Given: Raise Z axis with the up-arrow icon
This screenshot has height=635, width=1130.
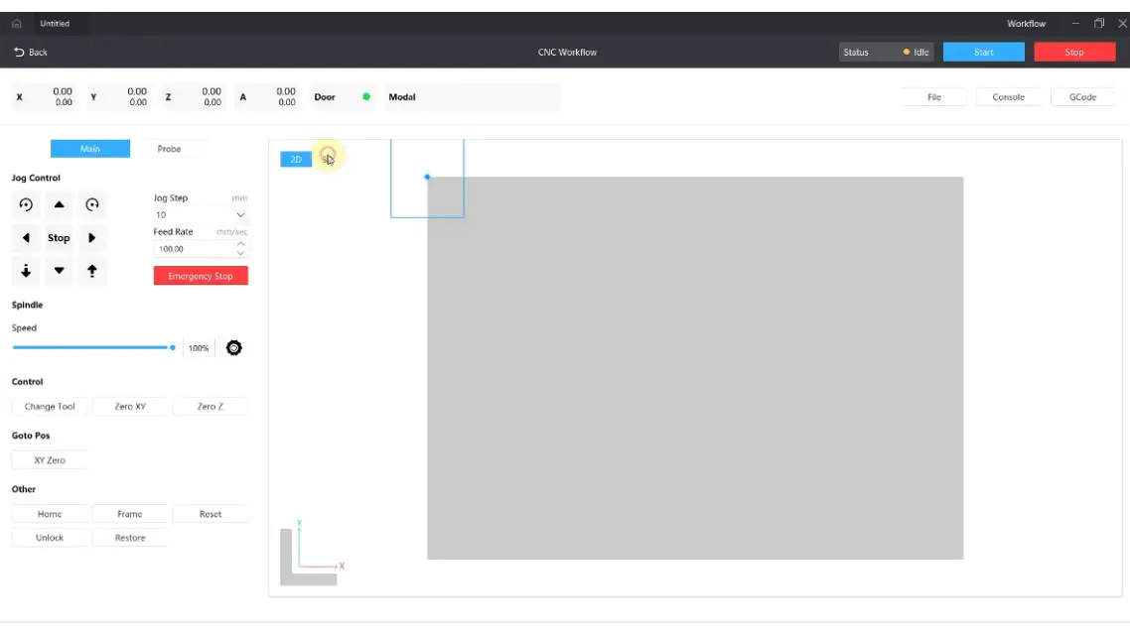Looking at the screenshot, I should (92, 271).
